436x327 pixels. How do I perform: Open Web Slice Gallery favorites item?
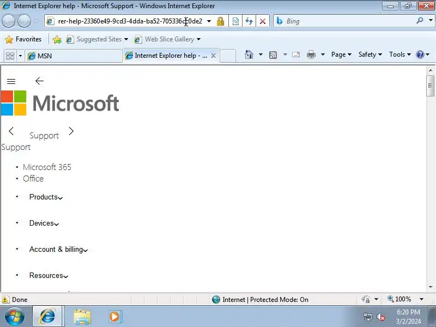tap(167, 39)
